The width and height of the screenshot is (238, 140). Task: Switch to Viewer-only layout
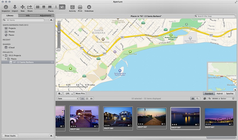(x=50, y=7)
